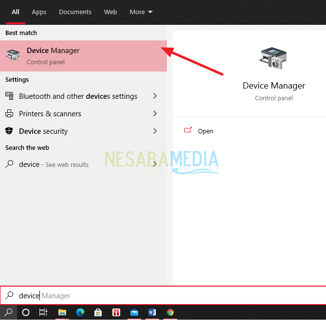
Task: Expand device web results chevron
Action: [155, 164]
